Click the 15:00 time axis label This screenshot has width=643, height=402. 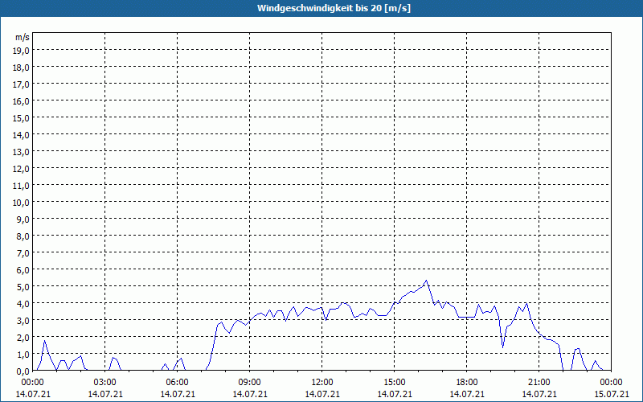(395, 383)
